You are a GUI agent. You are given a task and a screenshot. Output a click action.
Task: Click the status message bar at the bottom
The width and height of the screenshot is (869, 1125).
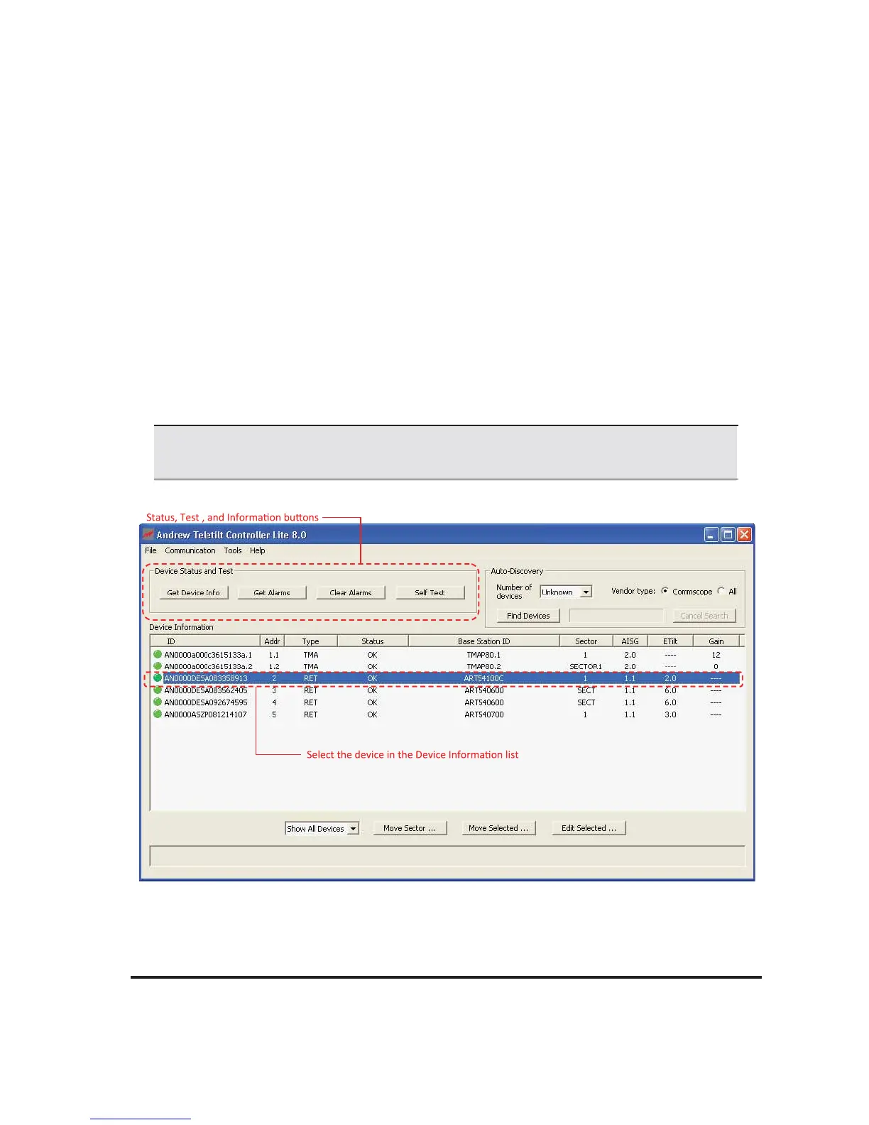(447, 855)
